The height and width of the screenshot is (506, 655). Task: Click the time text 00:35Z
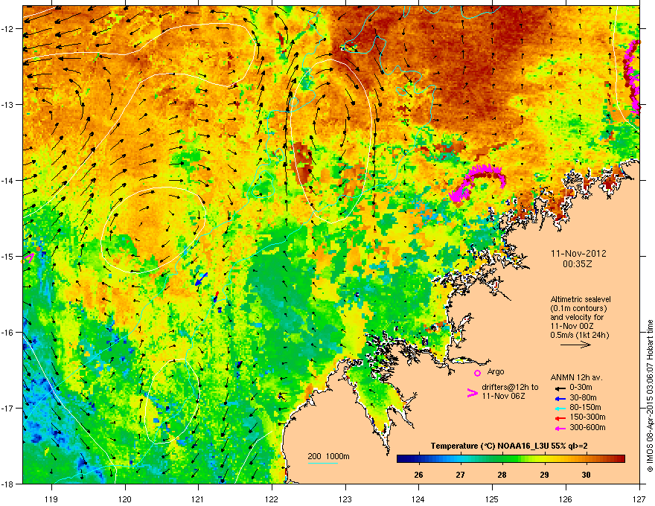pyautogui.click(x=578, y=264)
